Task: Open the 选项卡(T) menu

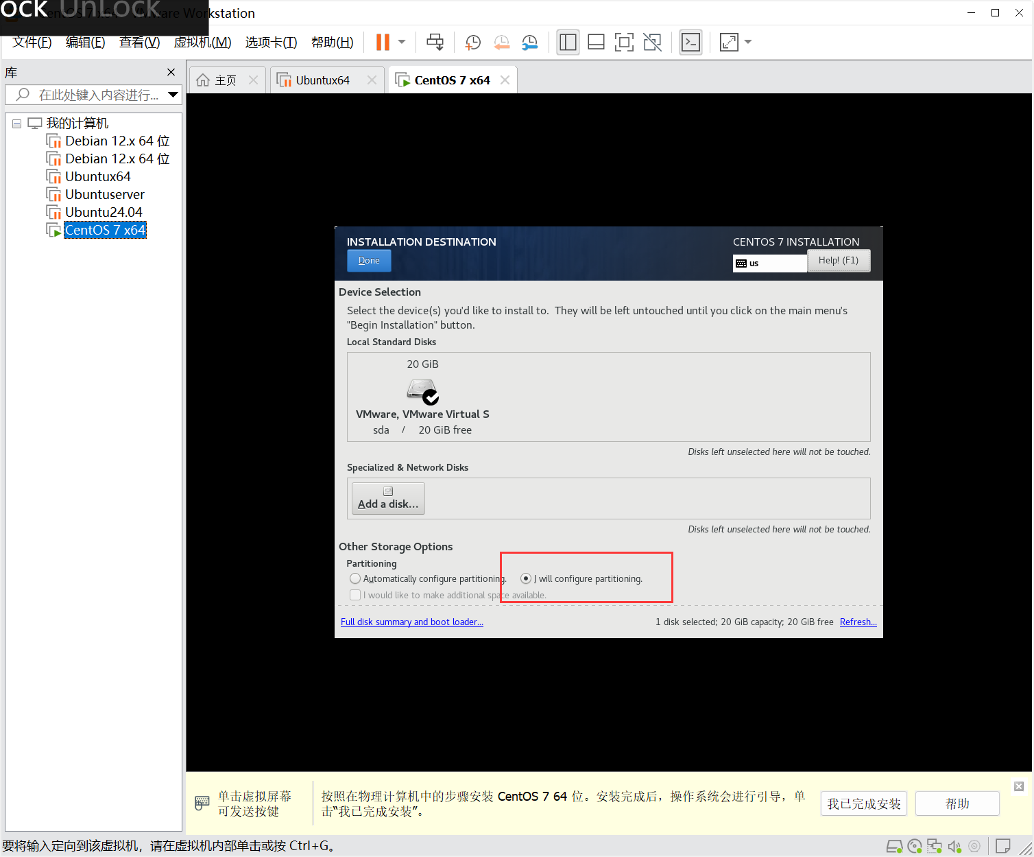Action: (x=272, y=43)
